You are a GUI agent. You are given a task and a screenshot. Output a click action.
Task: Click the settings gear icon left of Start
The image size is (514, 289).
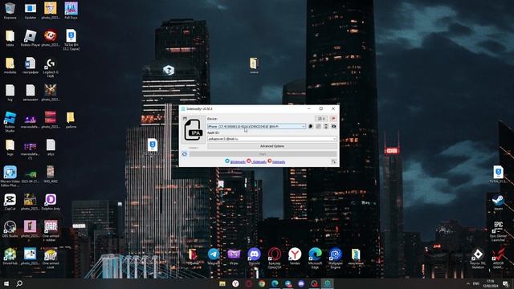pyautogui.click(x=185, y=154)
